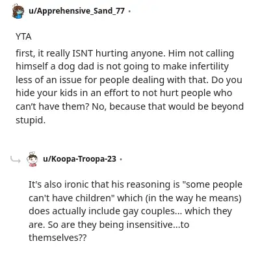Click the reply thread arrow icon
This screenshot has width=260, height=261.
(x=16, y=160)
